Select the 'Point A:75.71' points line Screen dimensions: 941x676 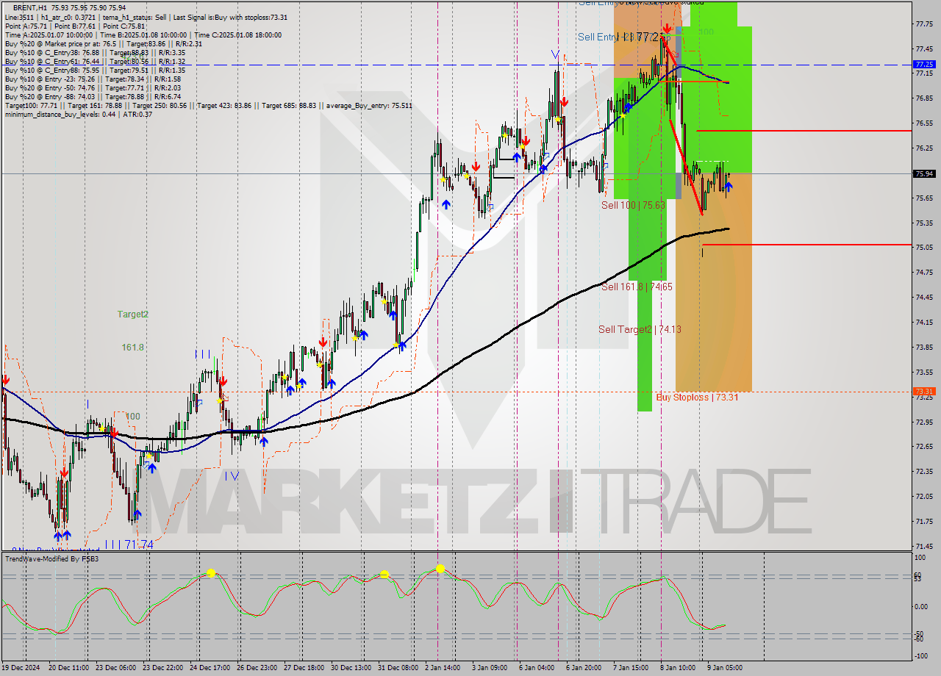(75, 26)
